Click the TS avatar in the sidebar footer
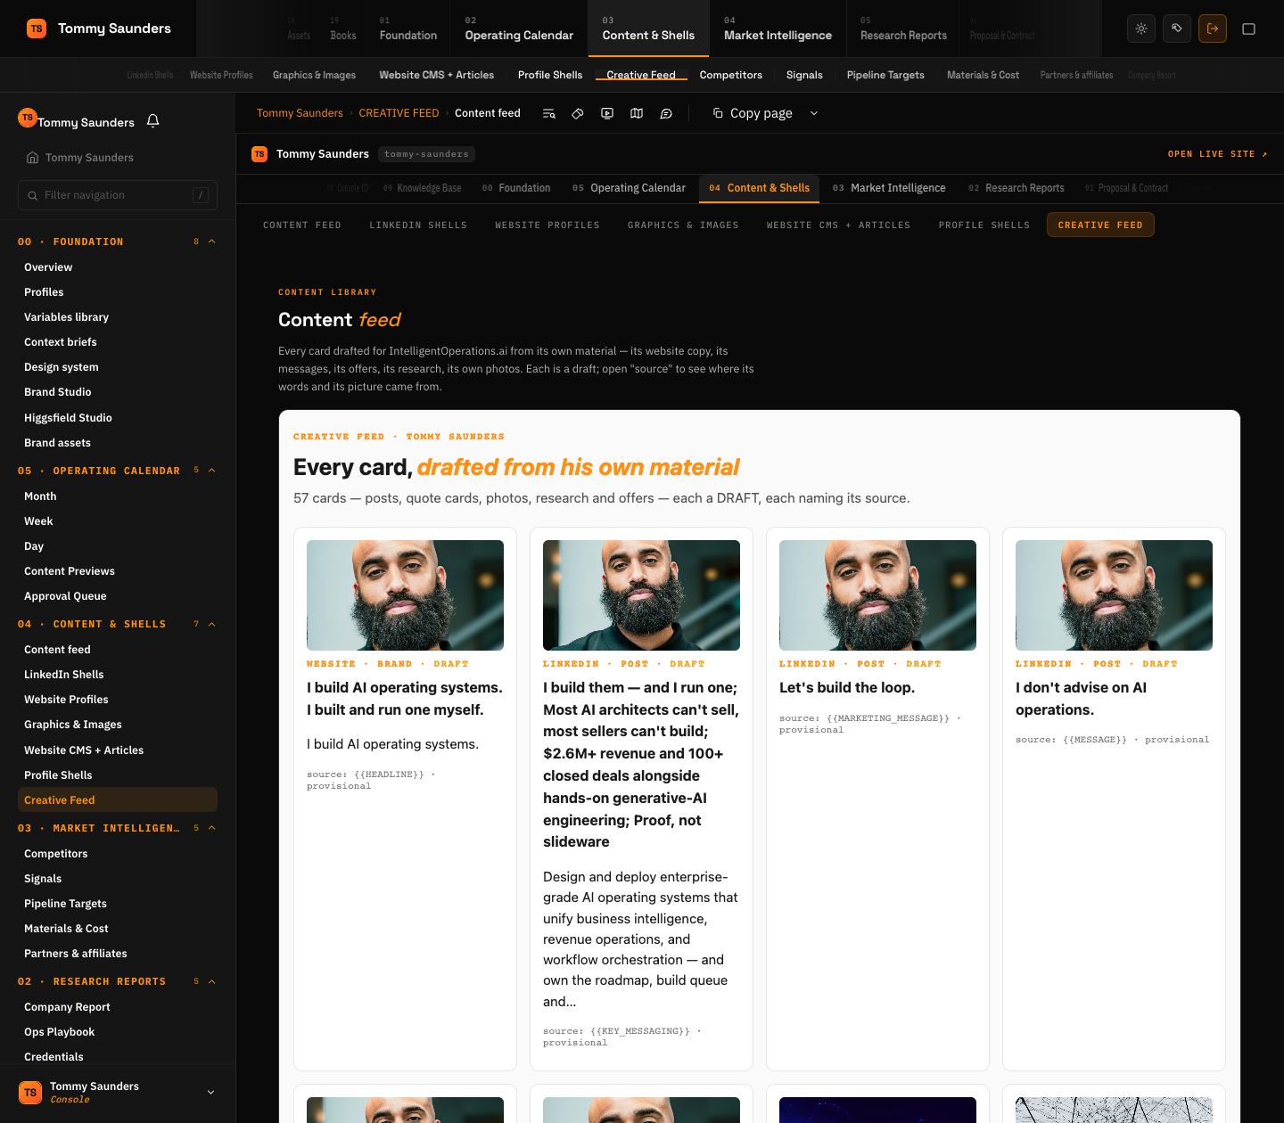The height and width of the screenshot is (1123, 1284). [30, 1092]
